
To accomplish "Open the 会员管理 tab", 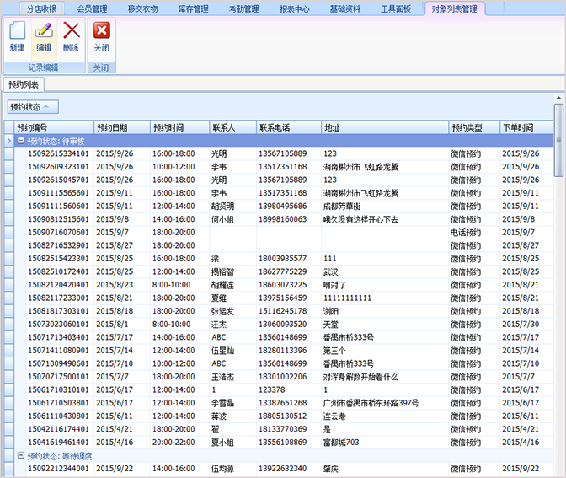I will coord(92,8).
